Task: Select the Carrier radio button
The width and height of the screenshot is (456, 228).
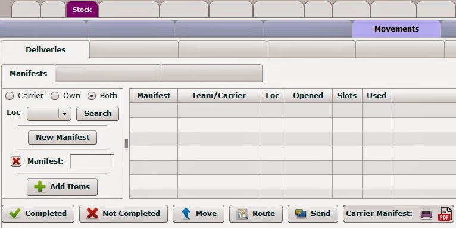Action: tap(10, 96)
